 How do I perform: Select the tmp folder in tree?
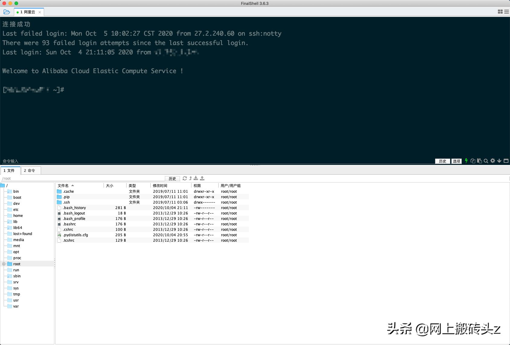17,294
